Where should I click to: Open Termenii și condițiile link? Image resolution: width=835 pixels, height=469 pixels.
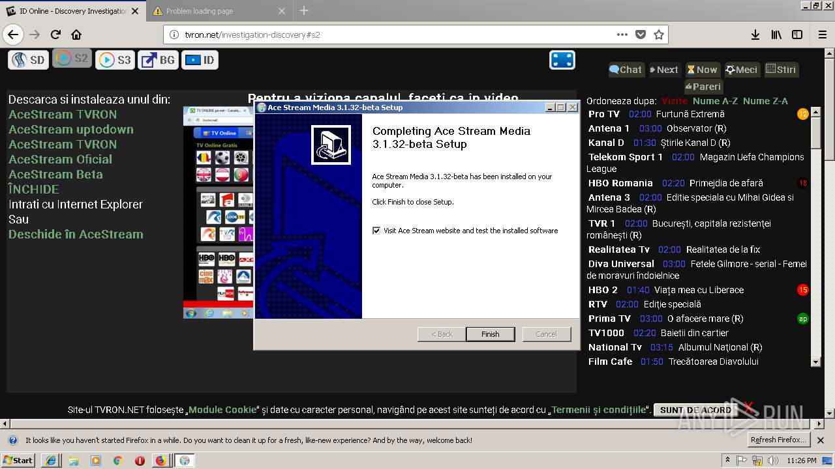click(x=600, y=410)
